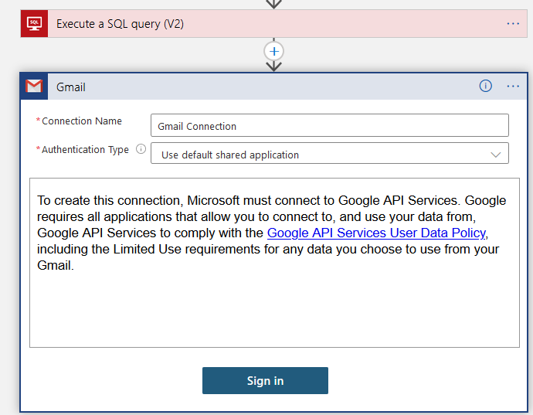533x415 pixels.
Task: Click the red SQL connector icon
Action: tap(34, 24)
